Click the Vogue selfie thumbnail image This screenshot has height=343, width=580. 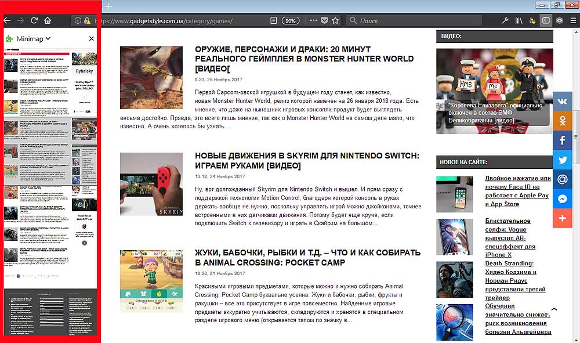click(455, 237)
